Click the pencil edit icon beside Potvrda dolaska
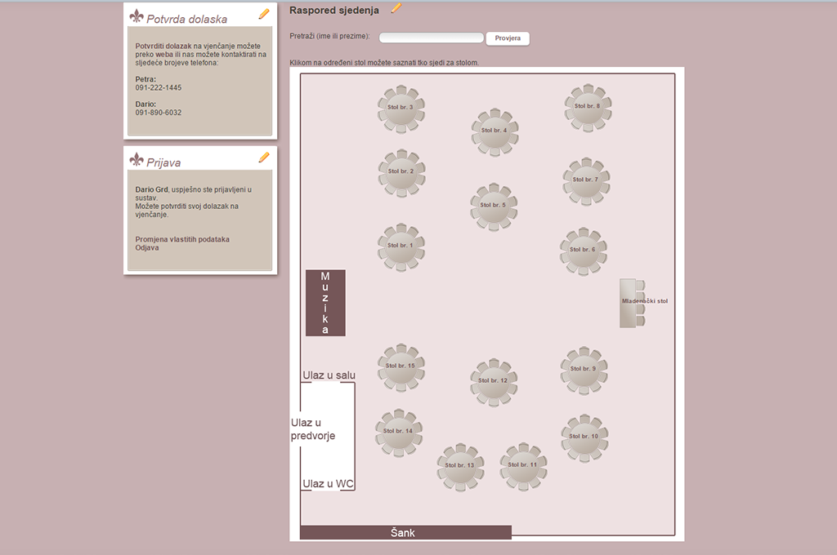 click(264, 14)
